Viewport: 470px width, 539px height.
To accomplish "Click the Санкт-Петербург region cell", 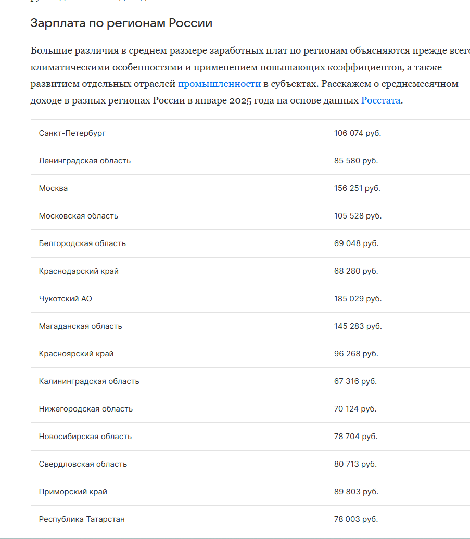I will [x=72, y=133].
